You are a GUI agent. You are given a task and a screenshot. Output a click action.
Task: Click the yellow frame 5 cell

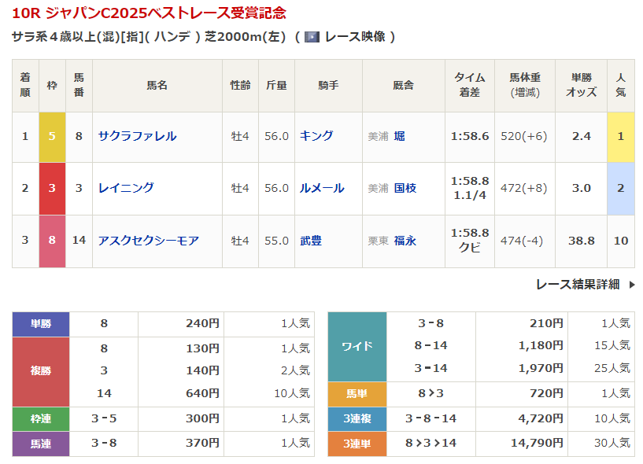[52, 136]
